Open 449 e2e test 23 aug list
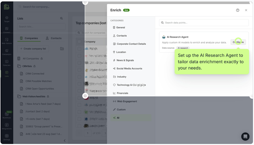The width and height of the screenshot is (254, 145). (x=41, y=134)
